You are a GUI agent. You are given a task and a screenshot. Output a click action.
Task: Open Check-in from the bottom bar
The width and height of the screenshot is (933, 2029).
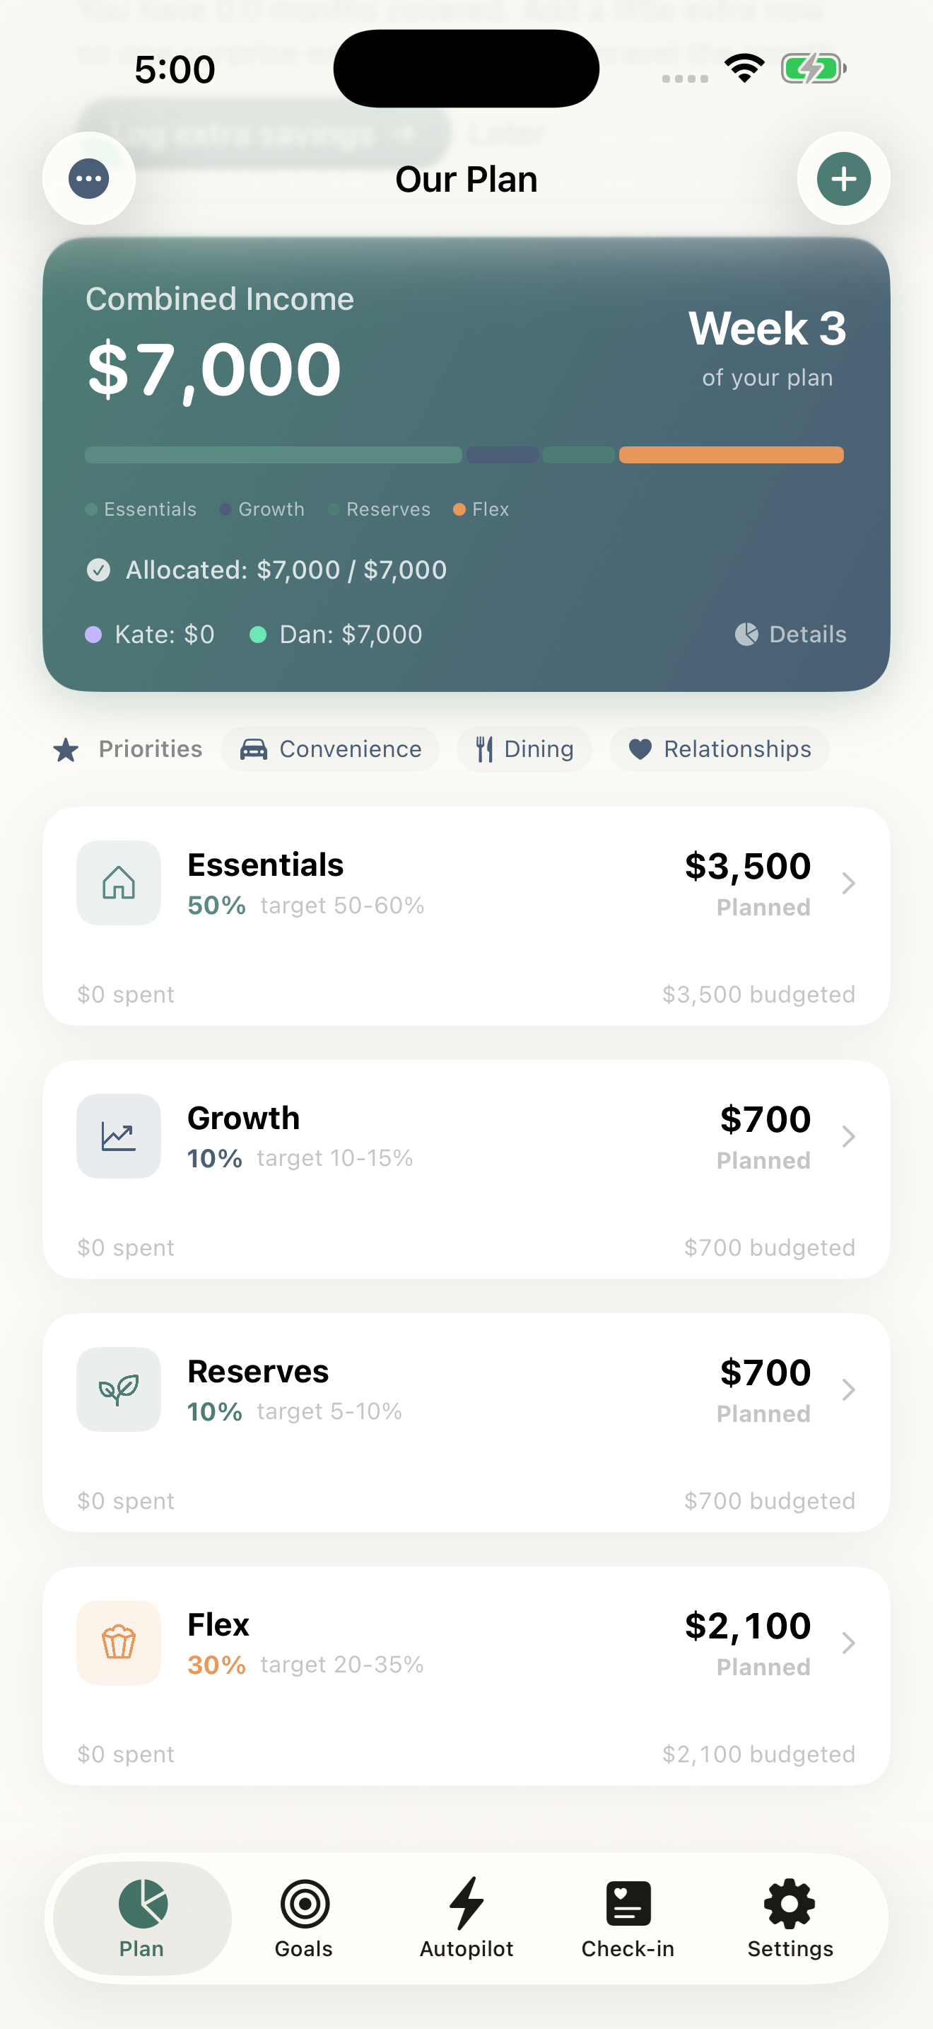[628, 1908]
